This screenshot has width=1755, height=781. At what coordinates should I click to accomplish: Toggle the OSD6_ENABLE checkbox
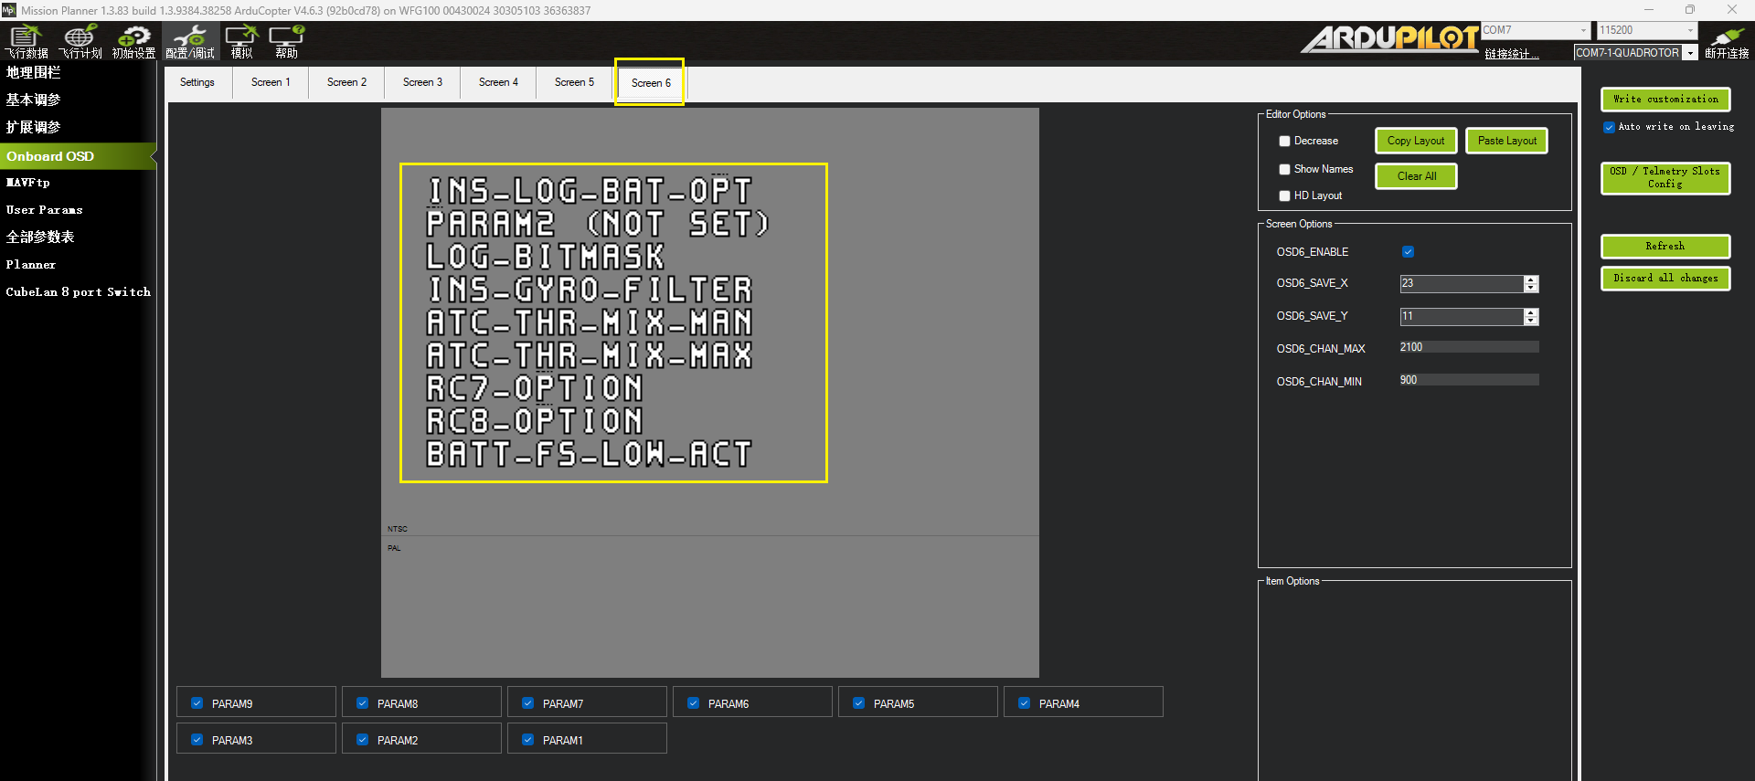click(x=1408, y=252)
